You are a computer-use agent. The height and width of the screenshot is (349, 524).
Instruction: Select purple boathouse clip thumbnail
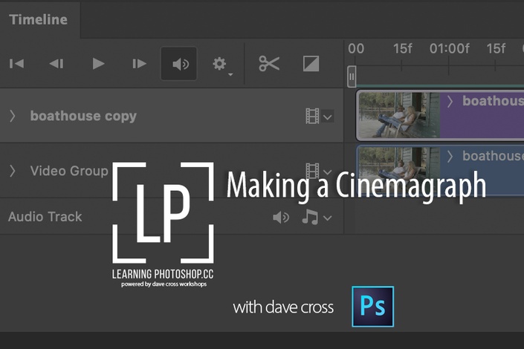399,115
